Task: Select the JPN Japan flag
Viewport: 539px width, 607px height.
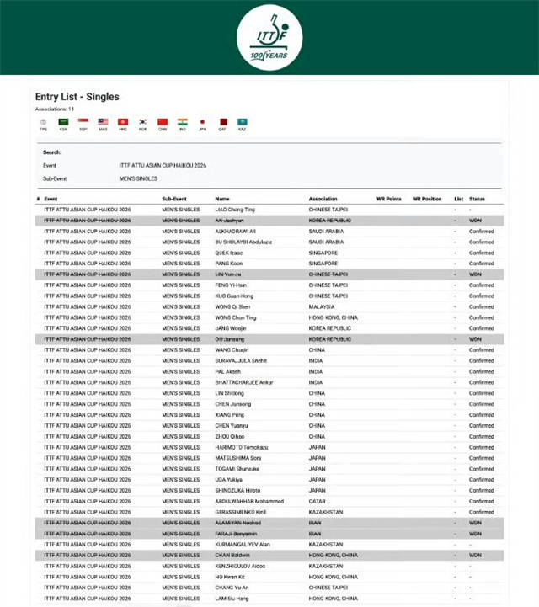Action: 202,122
